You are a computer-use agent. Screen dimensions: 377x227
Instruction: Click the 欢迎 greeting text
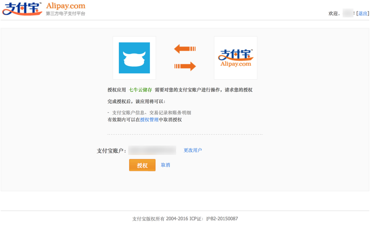click(334, 14)
